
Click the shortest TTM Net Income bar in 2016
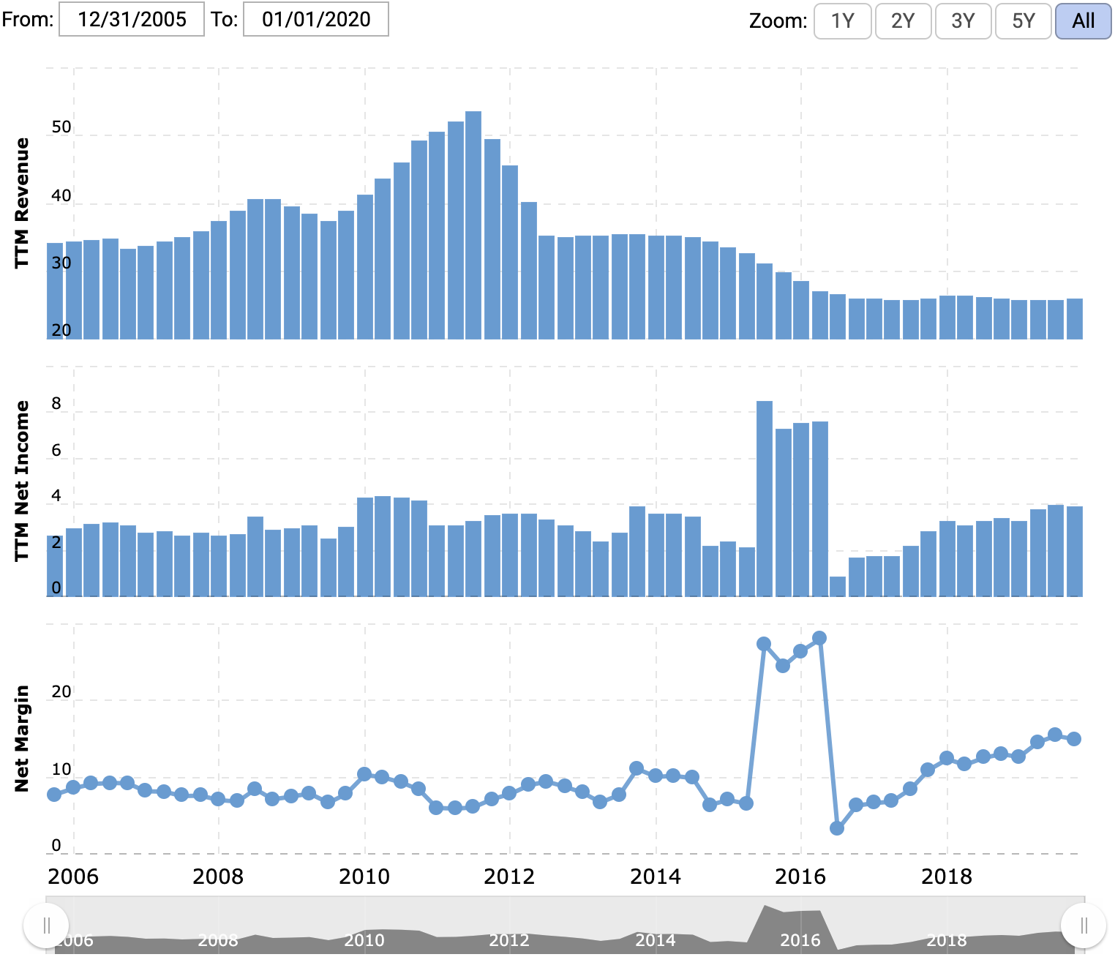[x=838, y=587]
